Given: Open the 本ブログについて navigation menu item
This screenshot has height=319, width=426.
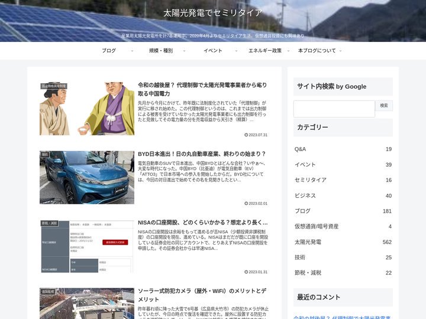Looking at the screenshot, I should pos(317,50).
